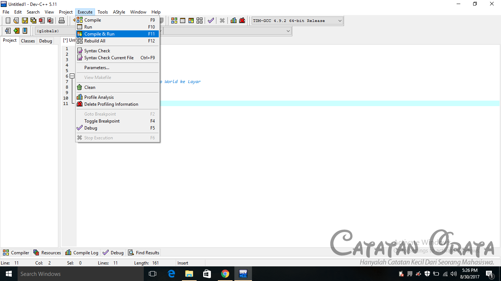The height and width of the screenshot is (281, 501).
Task: Open the Compiler bottom tab
Action: [16, 253]
